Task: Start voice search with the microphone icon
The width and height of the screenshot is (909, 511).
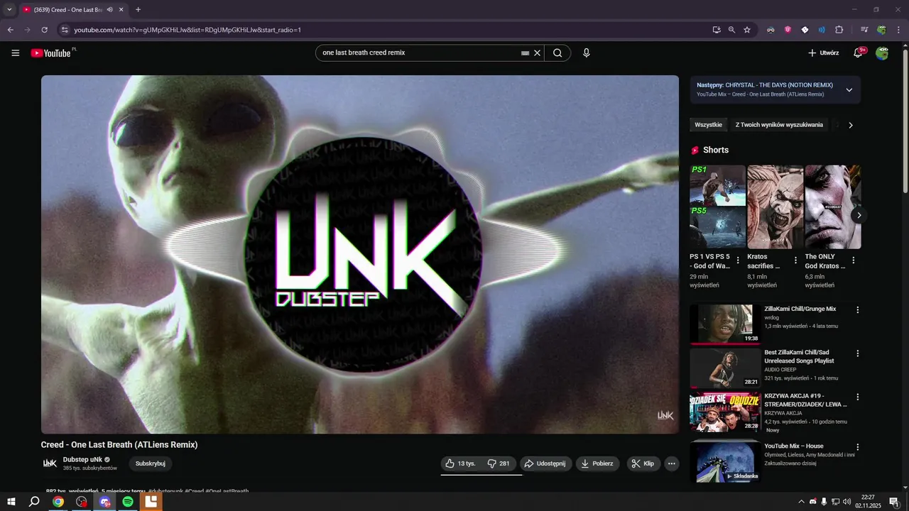Action: (x=586, y=53)
